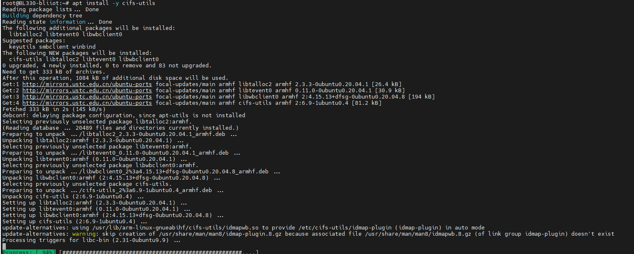Click the ubuntu-ports link on the Get:2 line
The height and width of the screenshot is (254, 634).
(x=87, y=91)
